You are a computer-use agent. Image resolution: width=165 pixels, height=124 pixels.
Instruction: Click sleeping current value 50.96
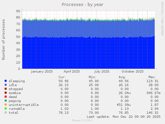(64, 81)
